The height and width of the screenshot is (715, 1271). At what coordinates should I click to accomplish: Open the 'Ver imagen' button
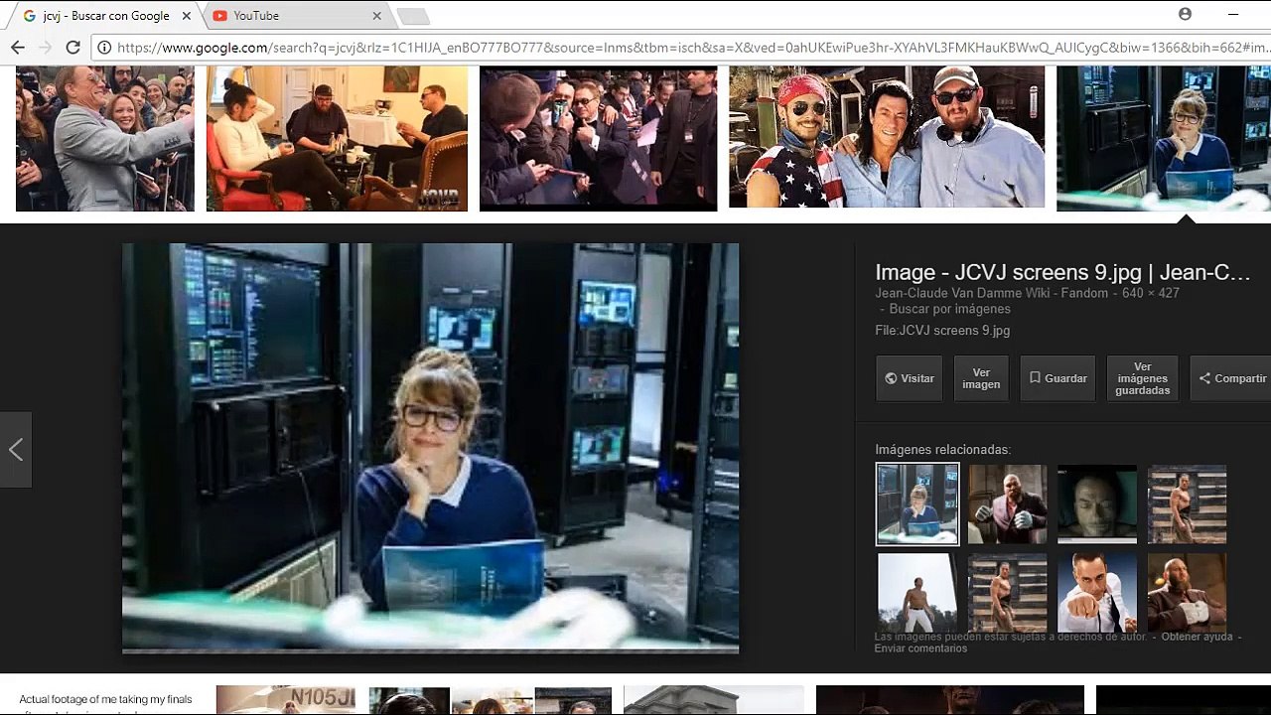981,378
